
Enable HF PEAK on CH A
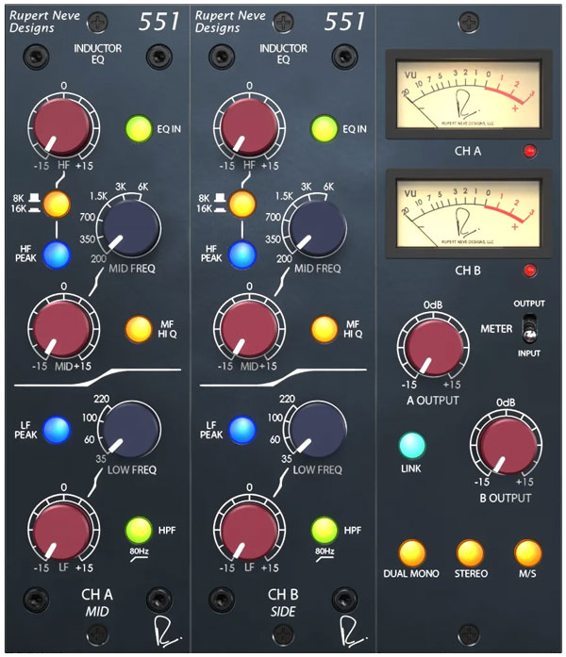point(57,255)
